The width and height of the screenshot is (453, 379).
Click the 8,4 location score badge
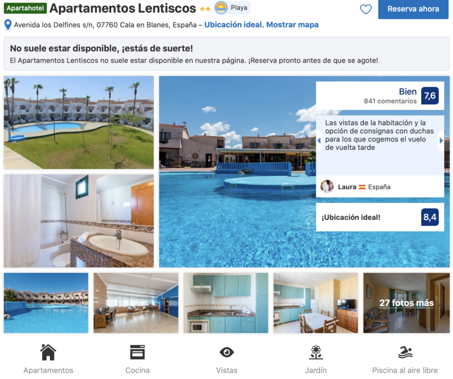pyautogui.click(x=430, y=217)
